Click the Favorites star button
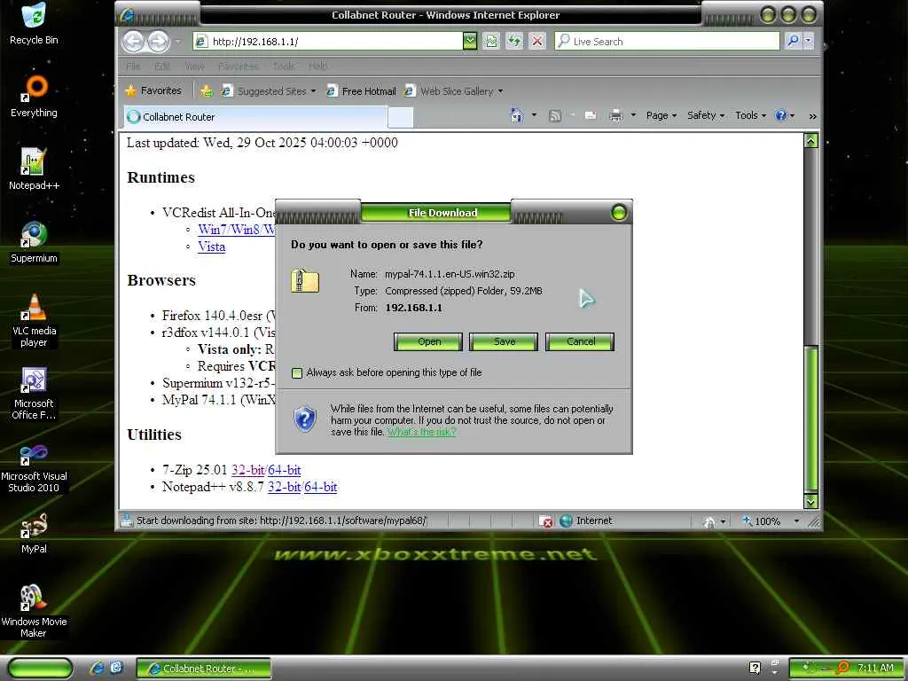 coord(153,91)
